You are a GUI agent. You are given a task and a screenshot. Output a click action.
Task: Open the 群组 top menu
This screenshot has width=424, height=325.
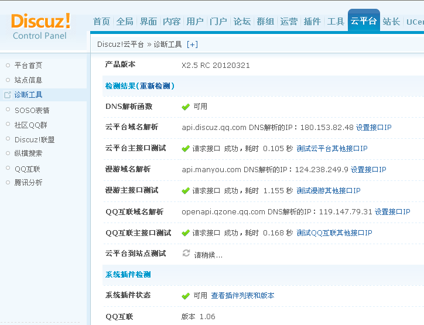click(x=265, y=21)
